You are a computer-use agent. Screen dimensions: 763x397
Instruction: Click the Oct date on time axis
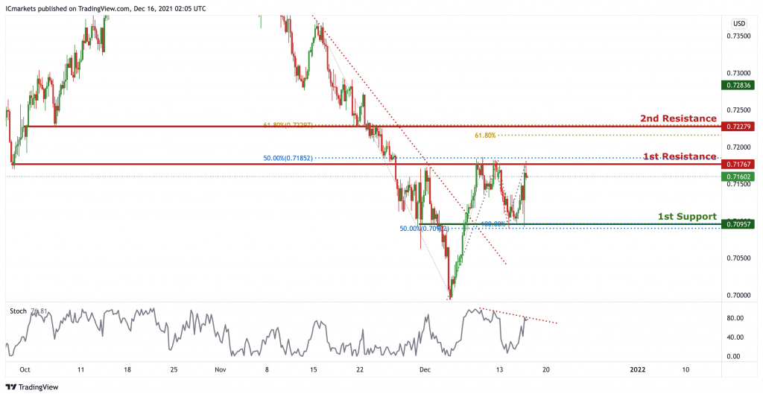click(25, 369)
